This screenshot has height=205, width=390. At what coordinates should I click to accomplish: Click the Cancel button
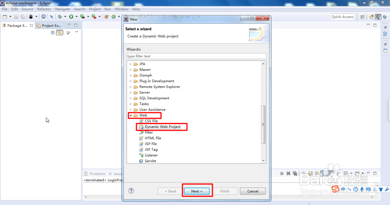pos(253,191)
